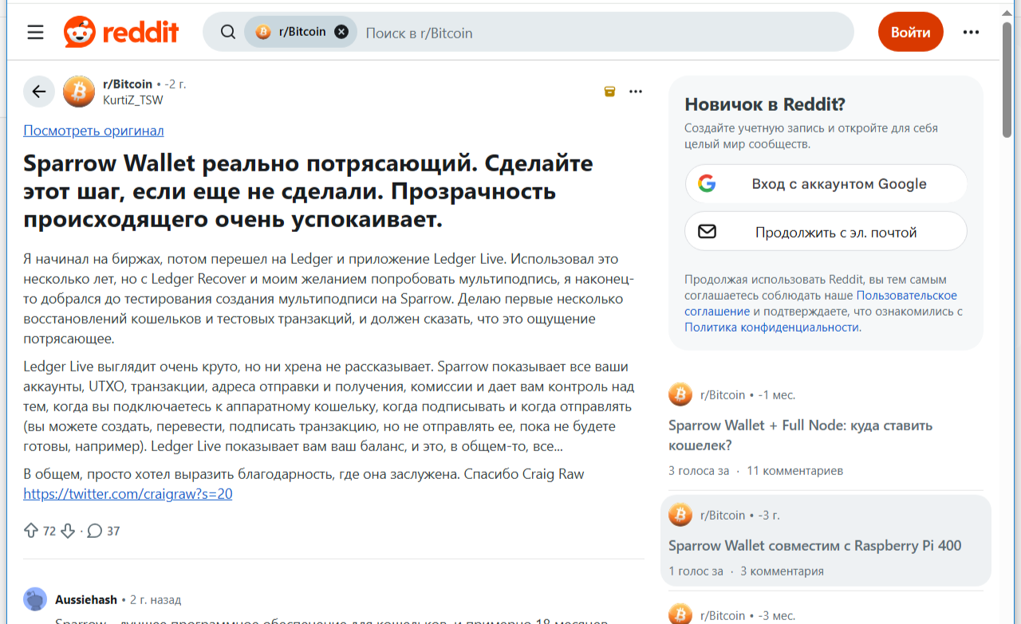Remove the r/Bitcoin search filter

(x=342, y=31)
